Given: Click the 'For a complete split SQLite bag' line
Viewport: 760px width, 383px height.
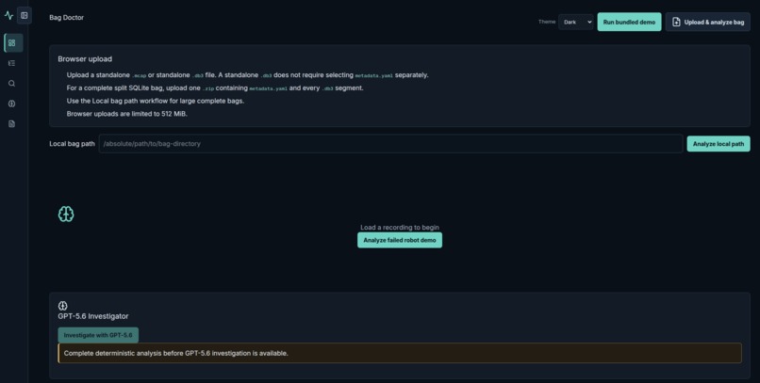Looking at the screenshot, I should point(215,88).
